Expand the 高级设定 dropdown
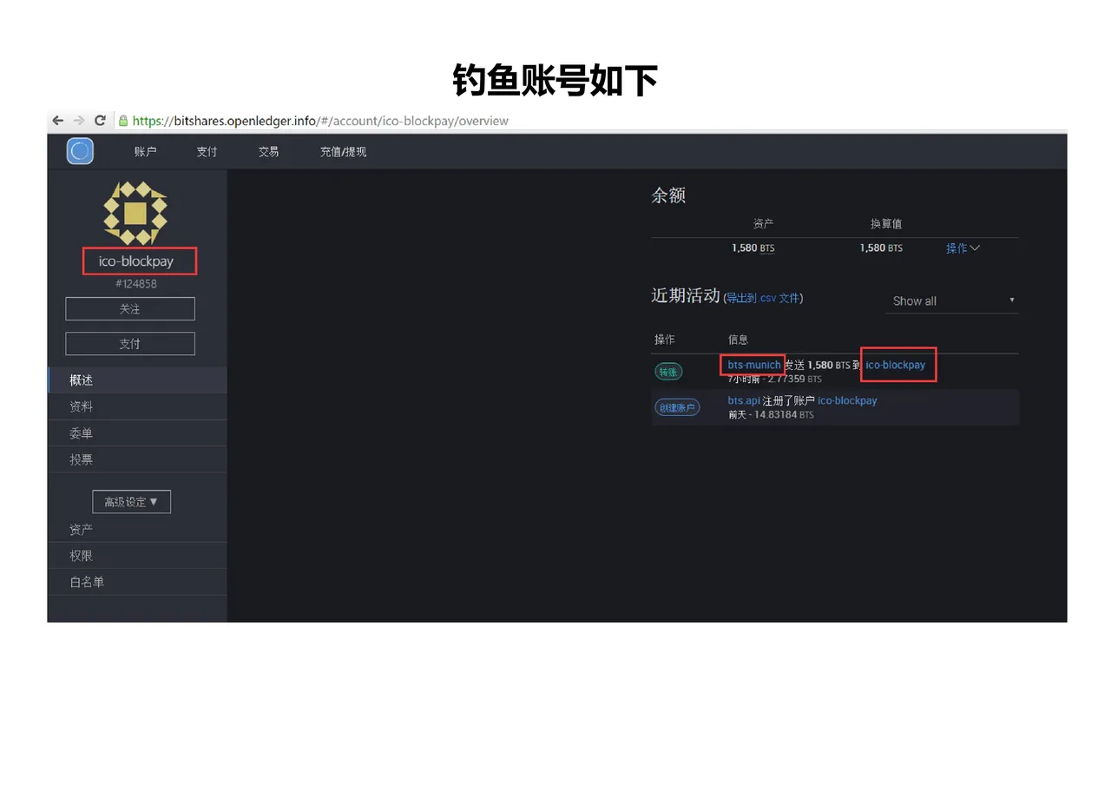The image size is (1111, 786). coord(131,502)
